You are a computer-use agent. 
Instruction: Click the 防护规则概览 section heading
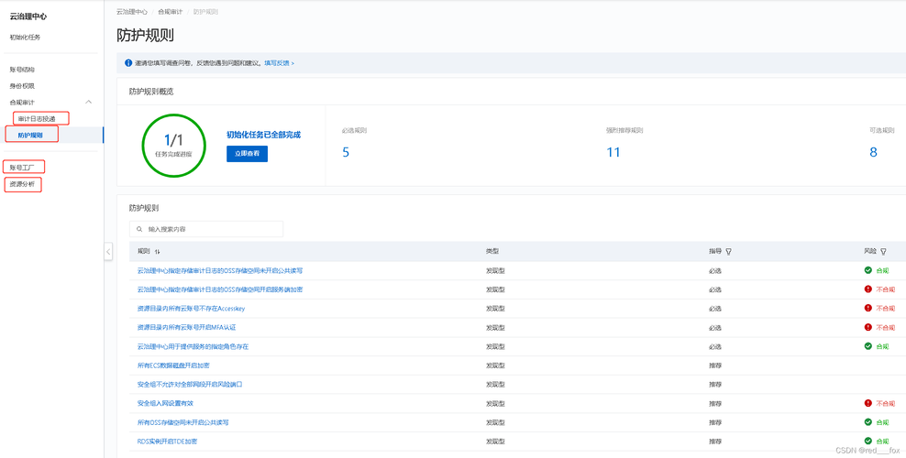coord(151,91)
